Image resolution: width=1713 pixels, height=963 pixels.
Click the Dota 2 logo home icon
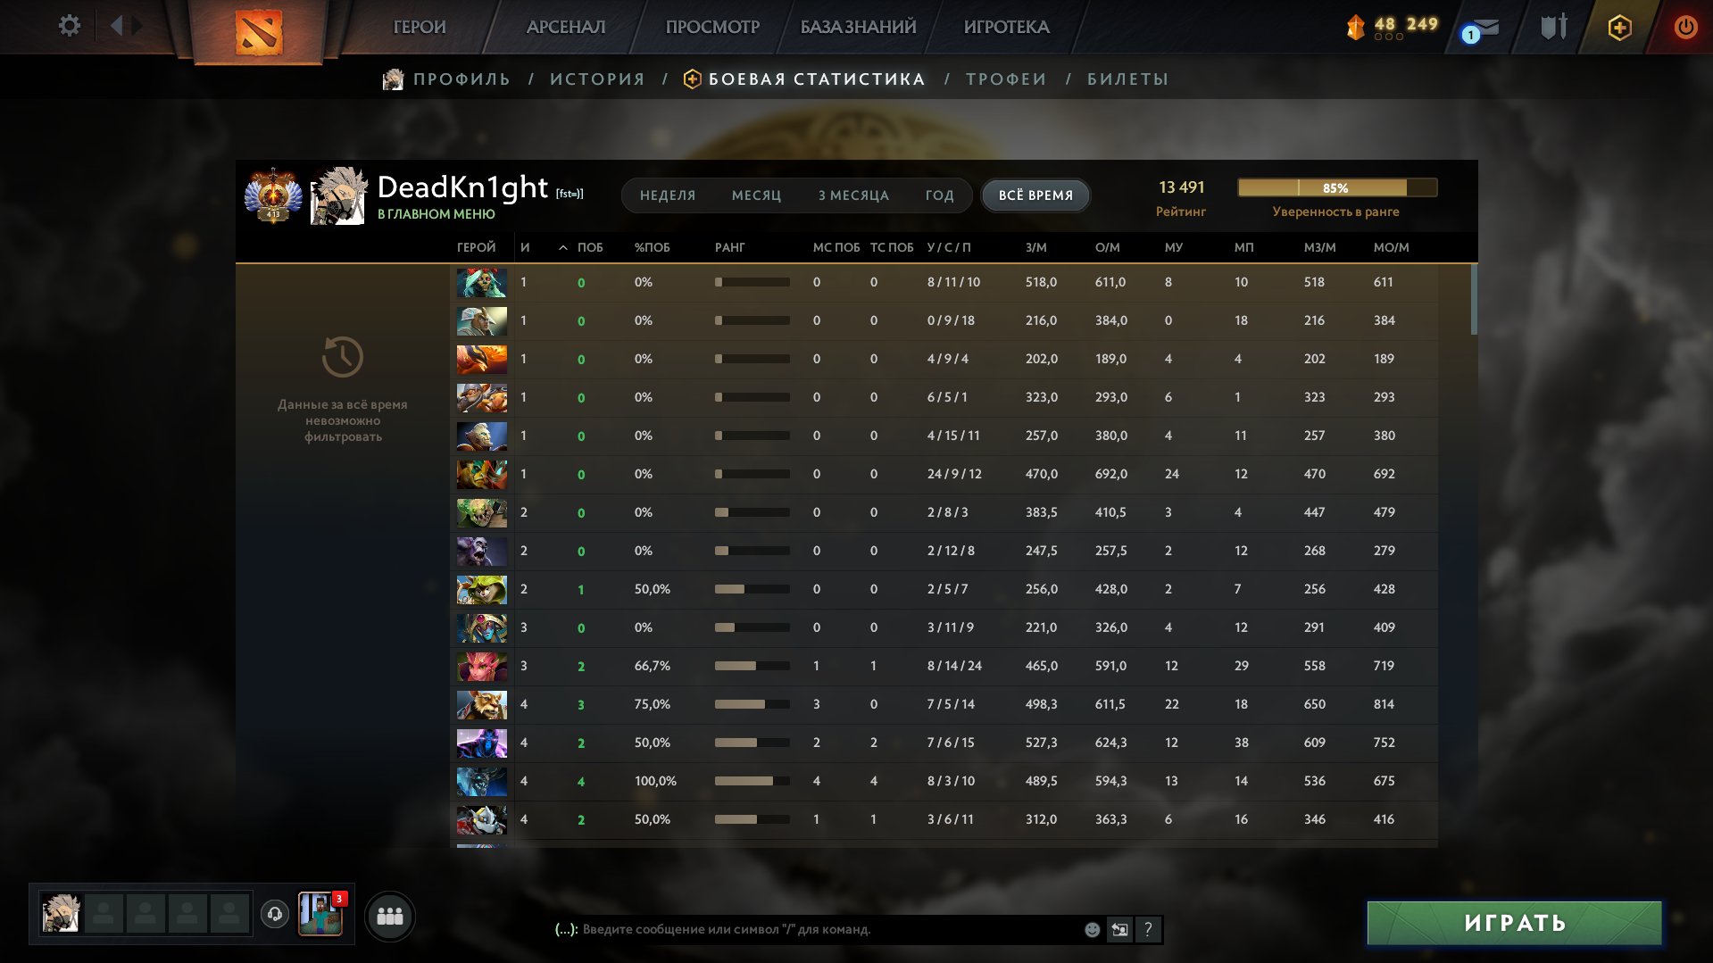(259, 31)
